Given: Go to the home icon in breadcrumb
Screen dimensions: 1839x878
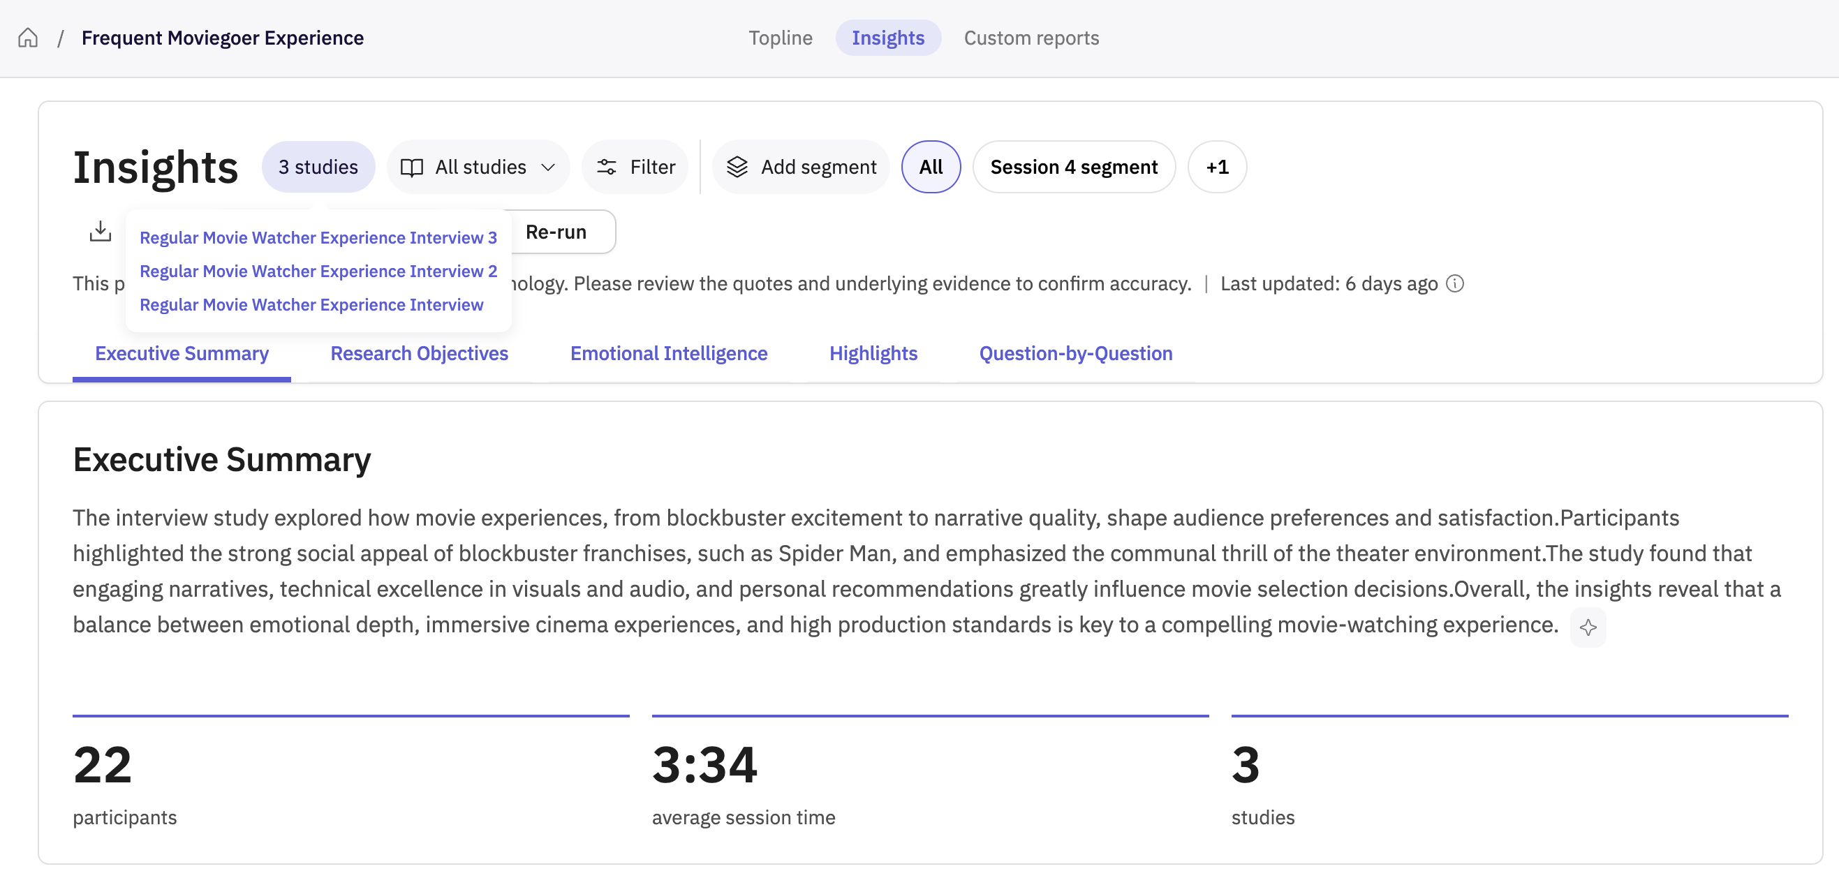Looking at the screenshot, I should [x=28, y=37].
